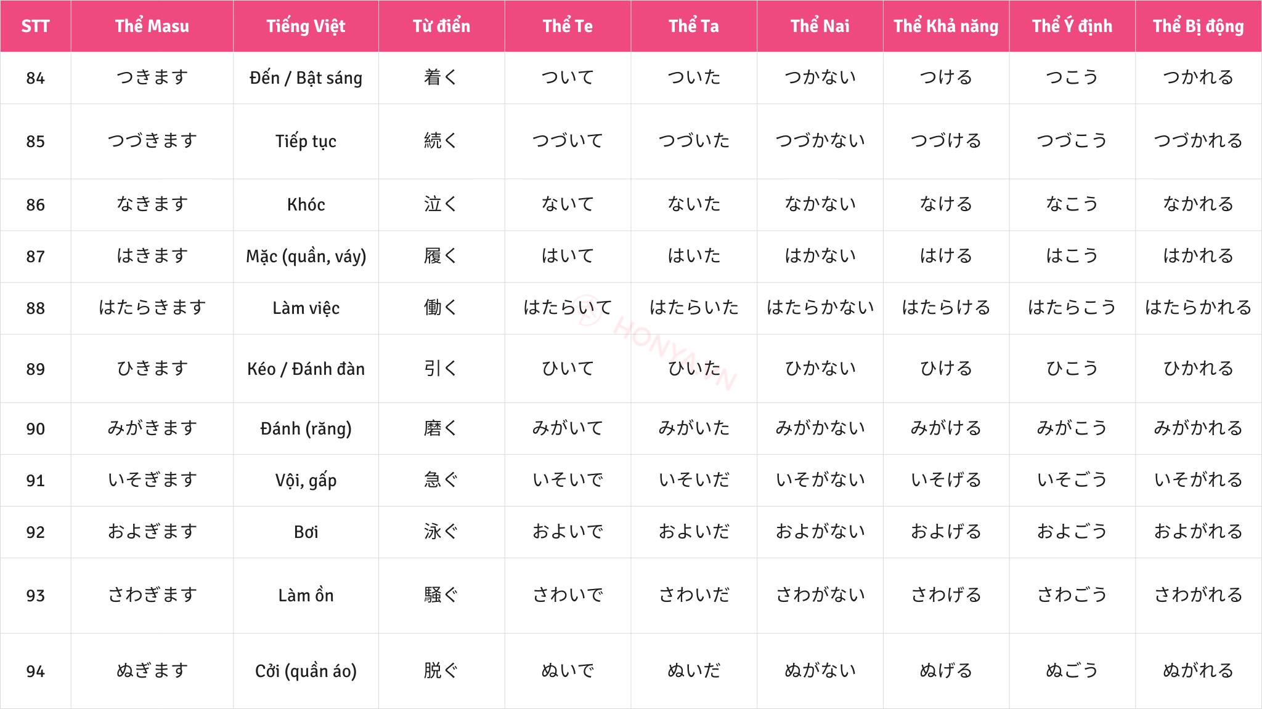Select the Thể Bị động header

pos(1198,26)
